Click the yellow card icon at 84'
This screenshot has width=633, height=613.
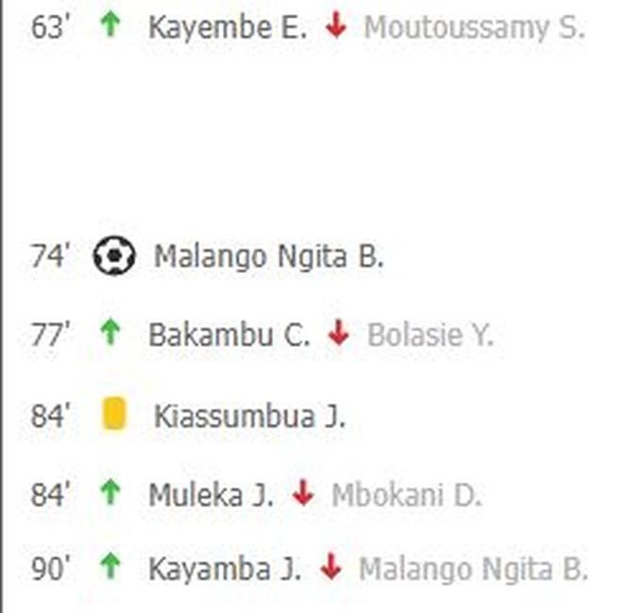(113, 414)
